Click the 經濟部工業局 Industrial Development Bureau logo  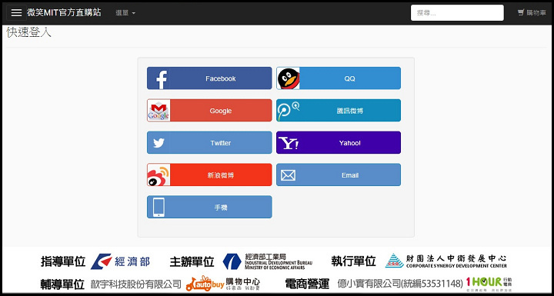[268, 261]
